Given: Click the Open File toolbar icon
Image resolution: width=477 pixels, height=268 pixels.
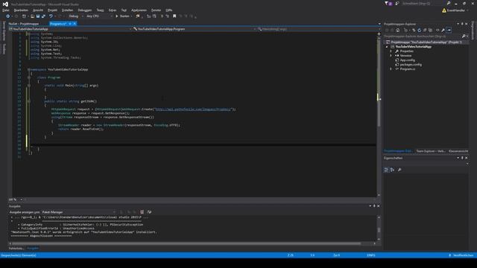Looking at the screenshot, I should click(x=32, y=16).
